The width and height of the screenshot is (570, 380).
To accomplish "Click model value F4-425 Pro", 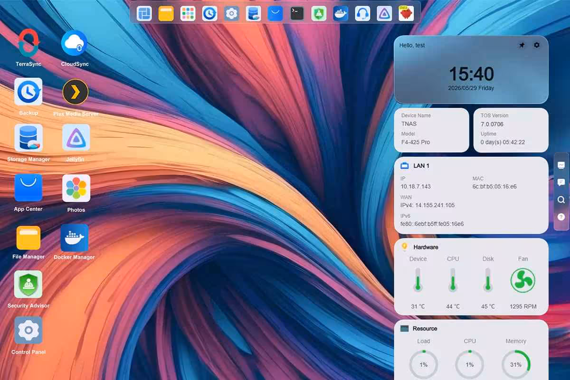I will coord(416,142).
